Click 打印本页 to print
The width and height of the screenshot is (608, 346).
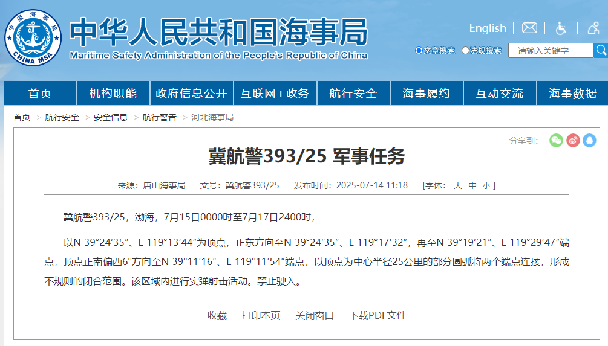(261, 315)
